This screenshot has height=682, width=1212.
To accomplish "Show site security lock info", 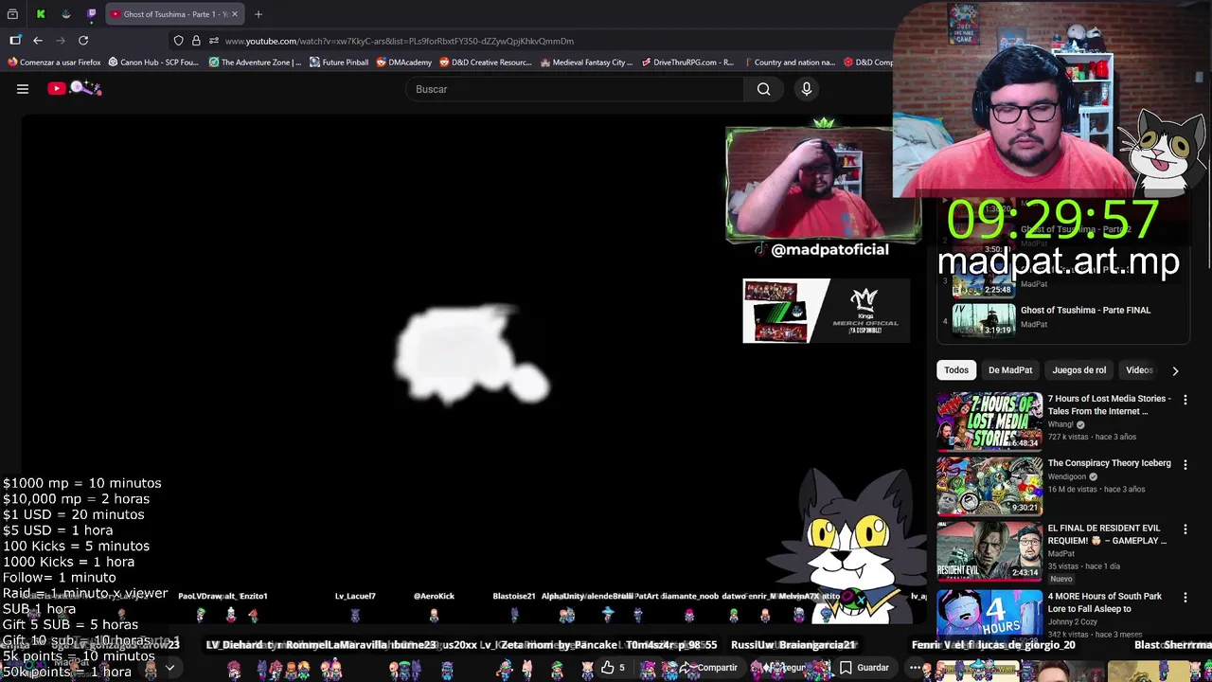I will click(x=196, y=41).
